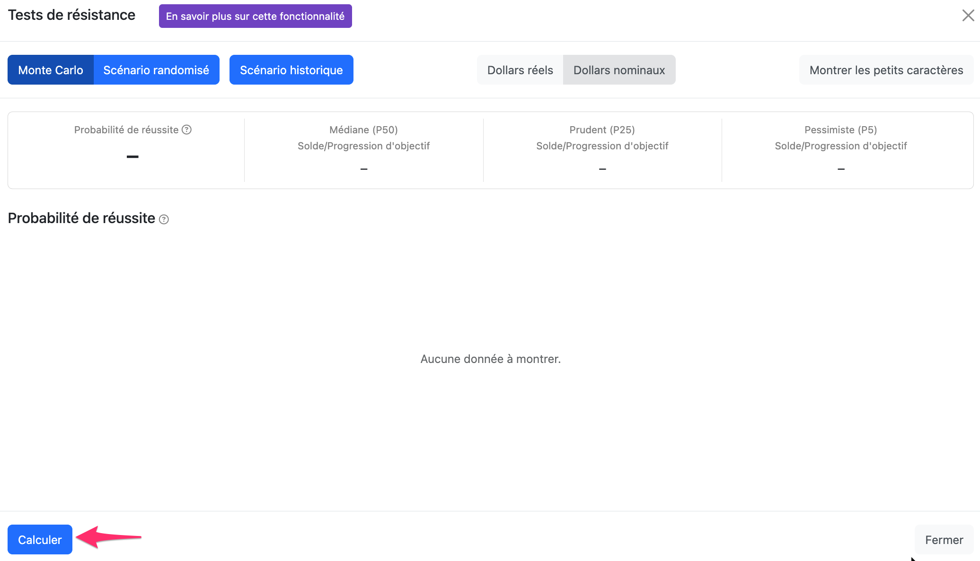Screen dimensions: 980x561
Task: Toggle to Dollars nominaux
Action: 619,70
